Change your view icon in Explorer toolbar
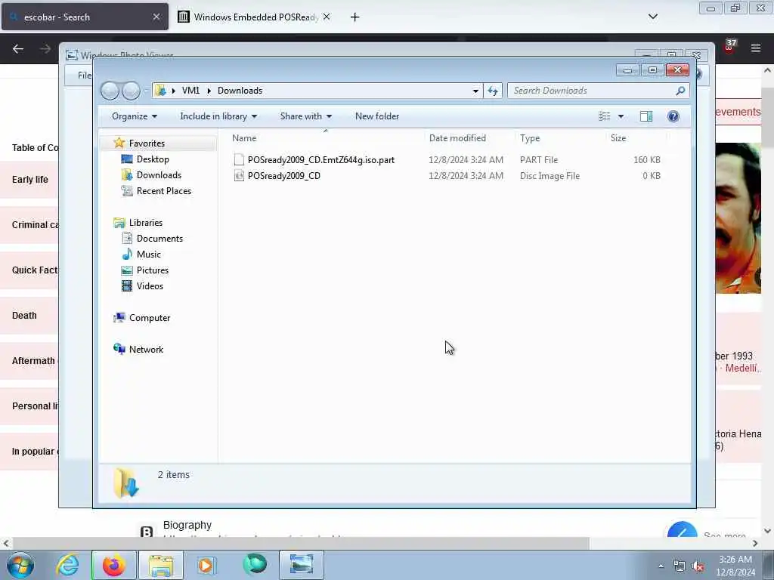This screenshot has height=580, width=774. coord(604,116)
